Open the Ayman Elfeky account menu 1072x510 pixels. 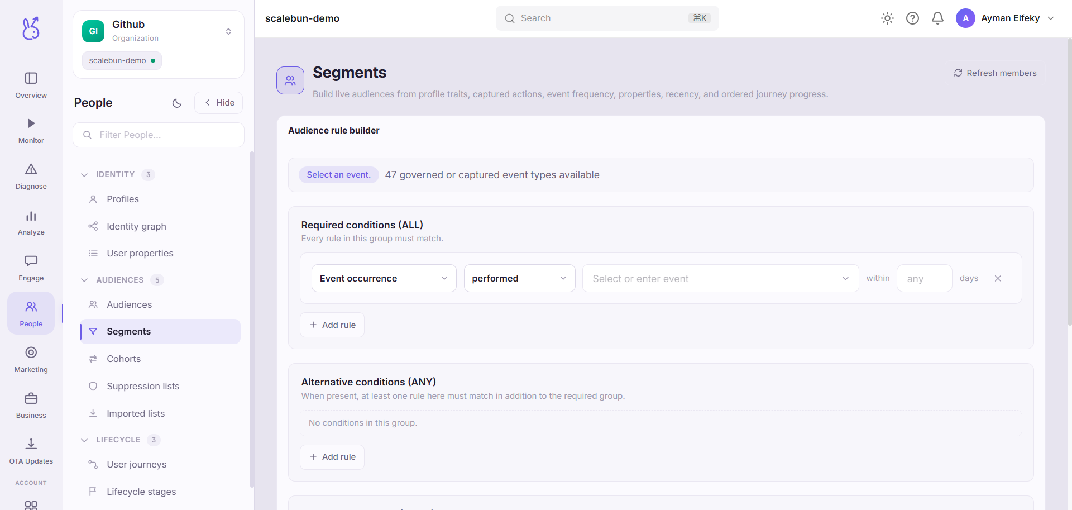pyautogui.click(x=1005, y=18)
